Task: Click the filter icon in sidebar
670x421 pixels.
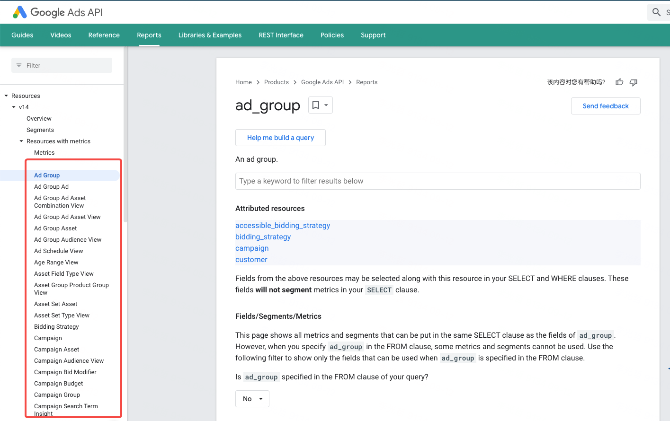Action: [x=19, y=65]
